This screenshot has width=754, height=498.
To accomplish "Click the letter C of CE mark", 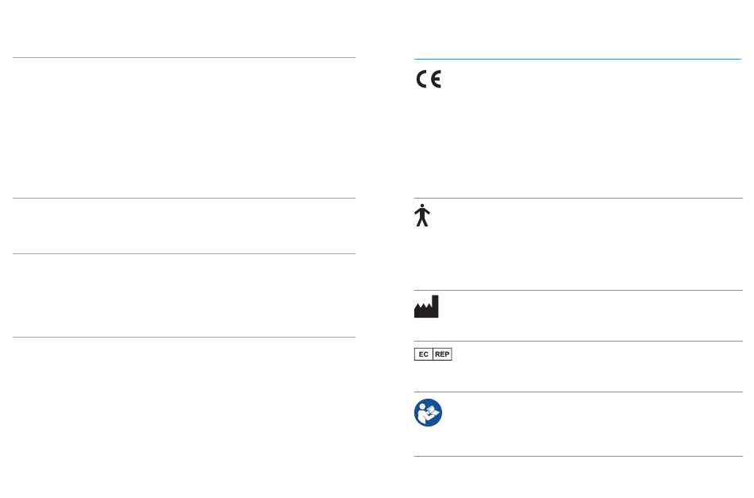I will 422,79.
